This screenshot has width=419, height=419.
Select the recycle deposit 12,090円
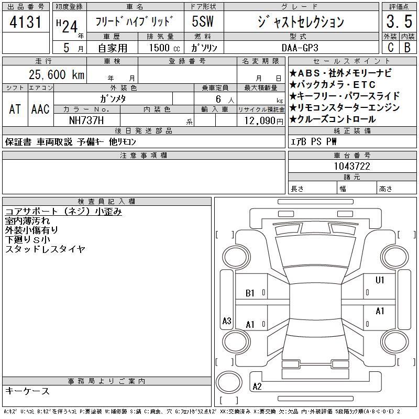pos(263,121)
